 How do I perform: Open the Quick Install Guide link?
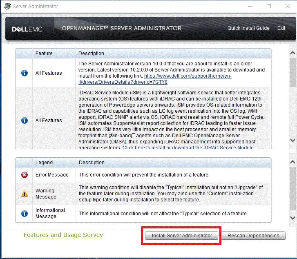248,28
